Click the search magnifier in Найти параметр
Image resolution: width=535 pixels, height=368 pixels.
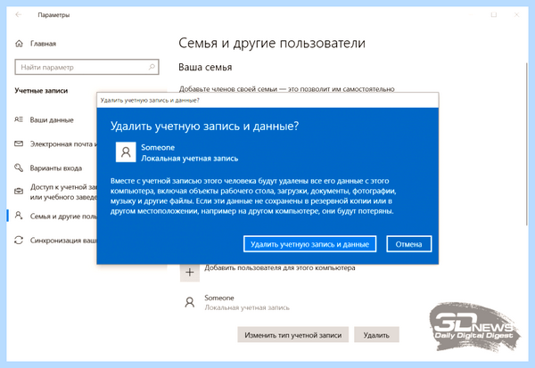tap(152, 67)
